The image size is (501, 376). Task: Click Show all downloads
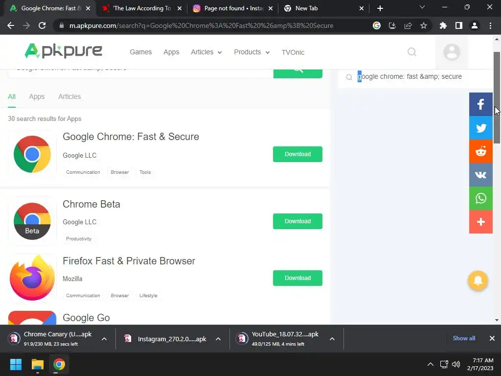[464, 338]
